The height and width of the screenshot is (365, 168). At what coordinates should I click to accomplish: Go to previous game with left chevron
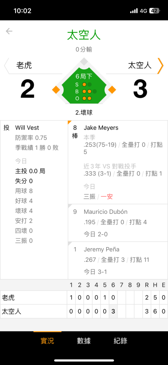click(7, 66)
